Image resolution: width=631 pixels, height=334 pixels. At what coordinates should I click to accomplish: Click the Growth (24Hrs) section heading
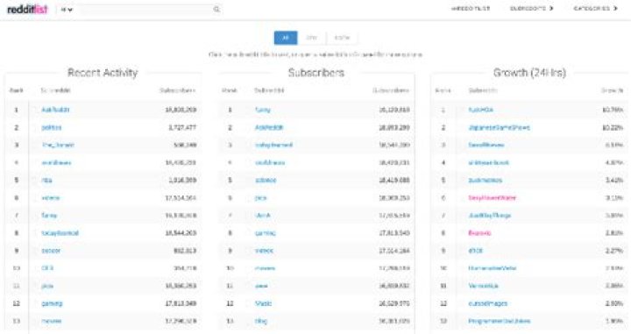tap(529, 73)
